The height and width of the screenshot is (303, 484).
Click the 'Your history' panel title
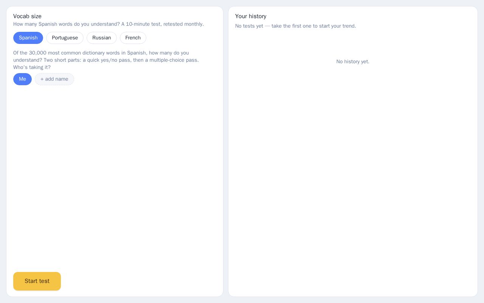[x=251, y=16]
